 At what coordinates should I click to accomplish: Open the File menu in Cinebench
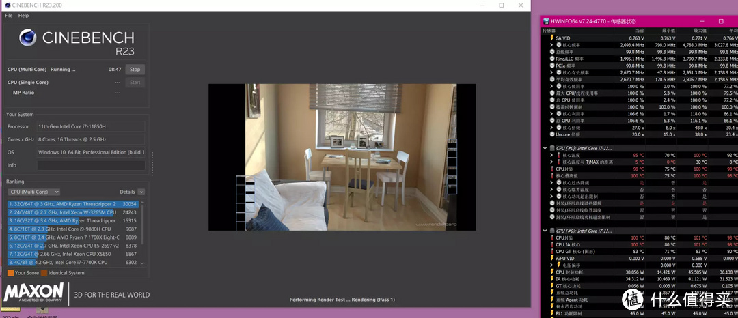8,16
